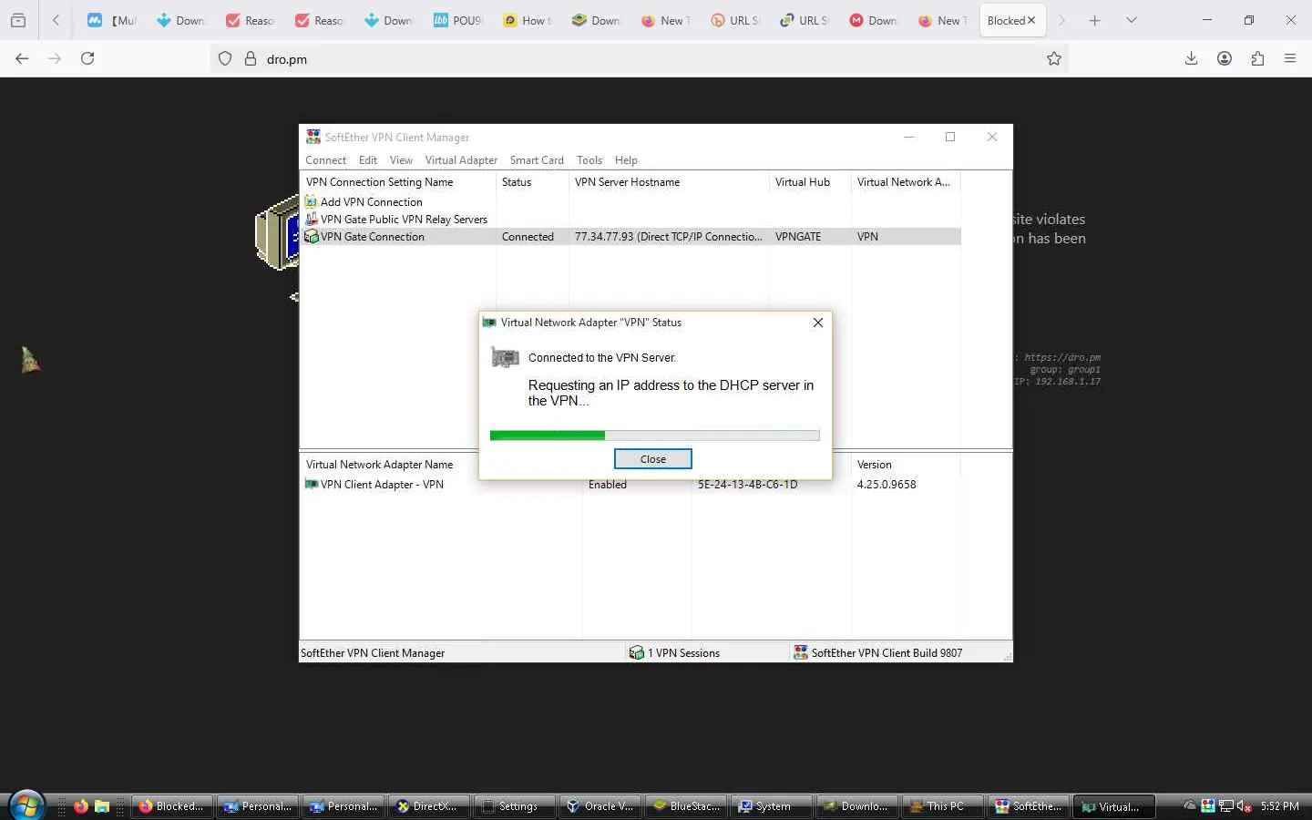Image resolution: width=1312 pixels, height=820 pixels.
Task: Click "1 VPN Sessions" in the status bar
Action: point(675,653)
